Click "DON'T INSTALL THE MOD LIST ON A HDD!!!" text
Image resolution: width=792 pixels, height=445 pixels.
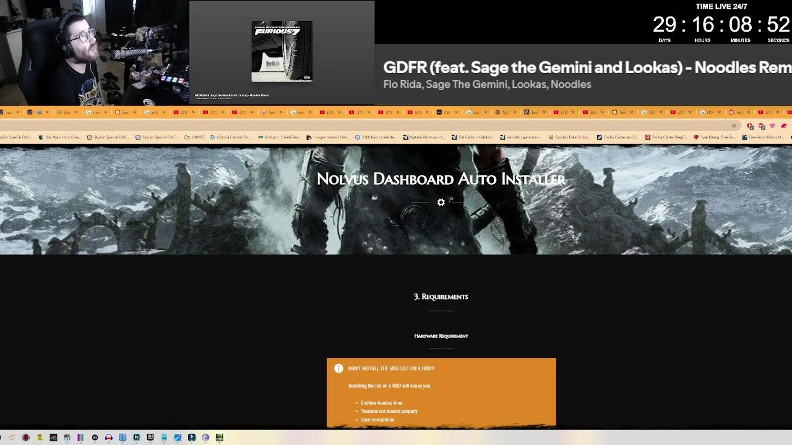(391, 368)
